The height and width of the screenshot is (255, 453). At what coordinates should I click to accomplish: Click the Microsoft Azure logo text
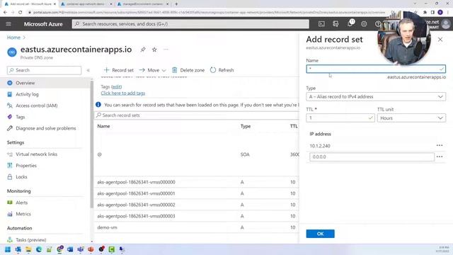point(43,24)
